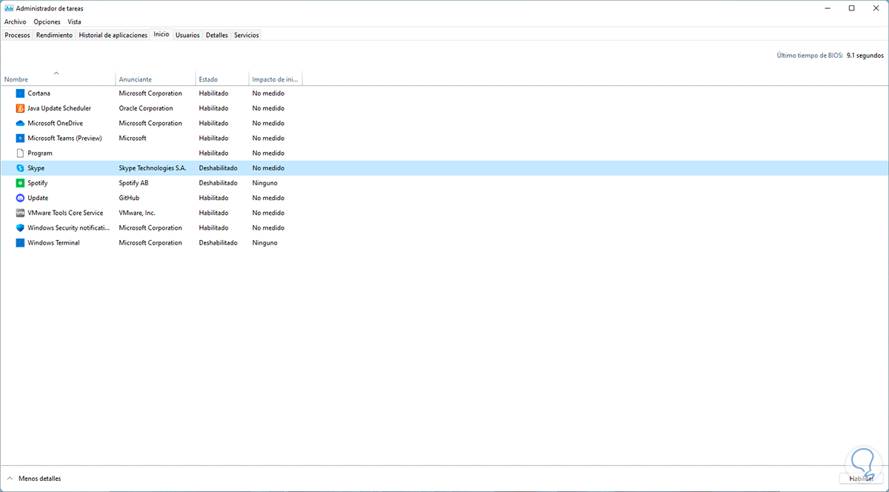Switch to the Rendimiento tab
Screen dimensions: 889x492
coord(54,35)
